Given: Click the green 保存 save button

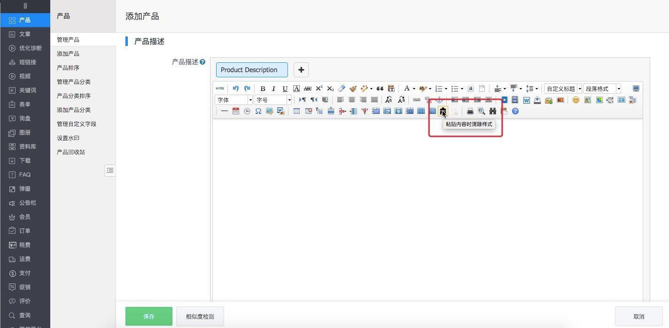Looking at the screenshot, I should point(148,316).
